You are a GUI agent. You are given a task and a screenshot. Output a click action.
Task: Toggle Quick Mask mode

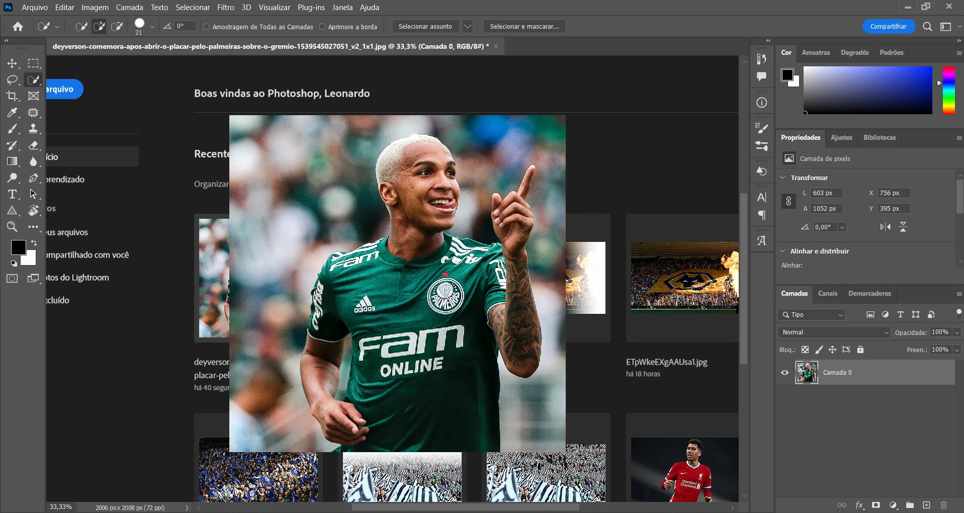(x=12, y=278)
